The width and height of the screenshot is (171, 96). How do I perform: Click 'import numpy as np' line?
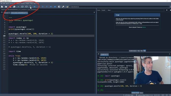19,38
